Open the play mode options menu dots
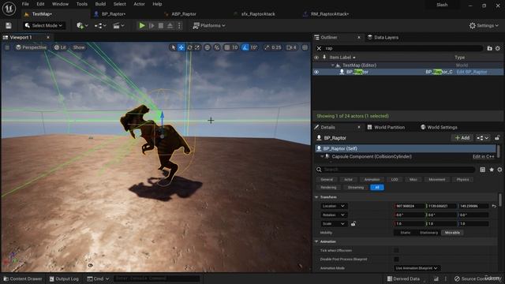505x284 pixels. (180, 25)
